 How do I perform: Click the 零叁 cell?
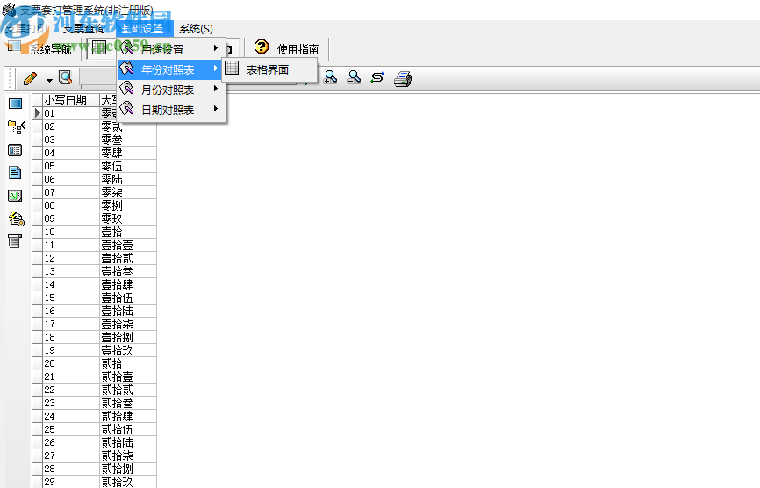pos(128,140)
